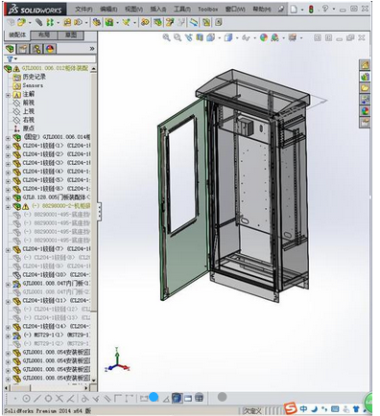Screen dimensions: 380x416
Task: Click the Zoom to Area icon
Action: [178, 37]
